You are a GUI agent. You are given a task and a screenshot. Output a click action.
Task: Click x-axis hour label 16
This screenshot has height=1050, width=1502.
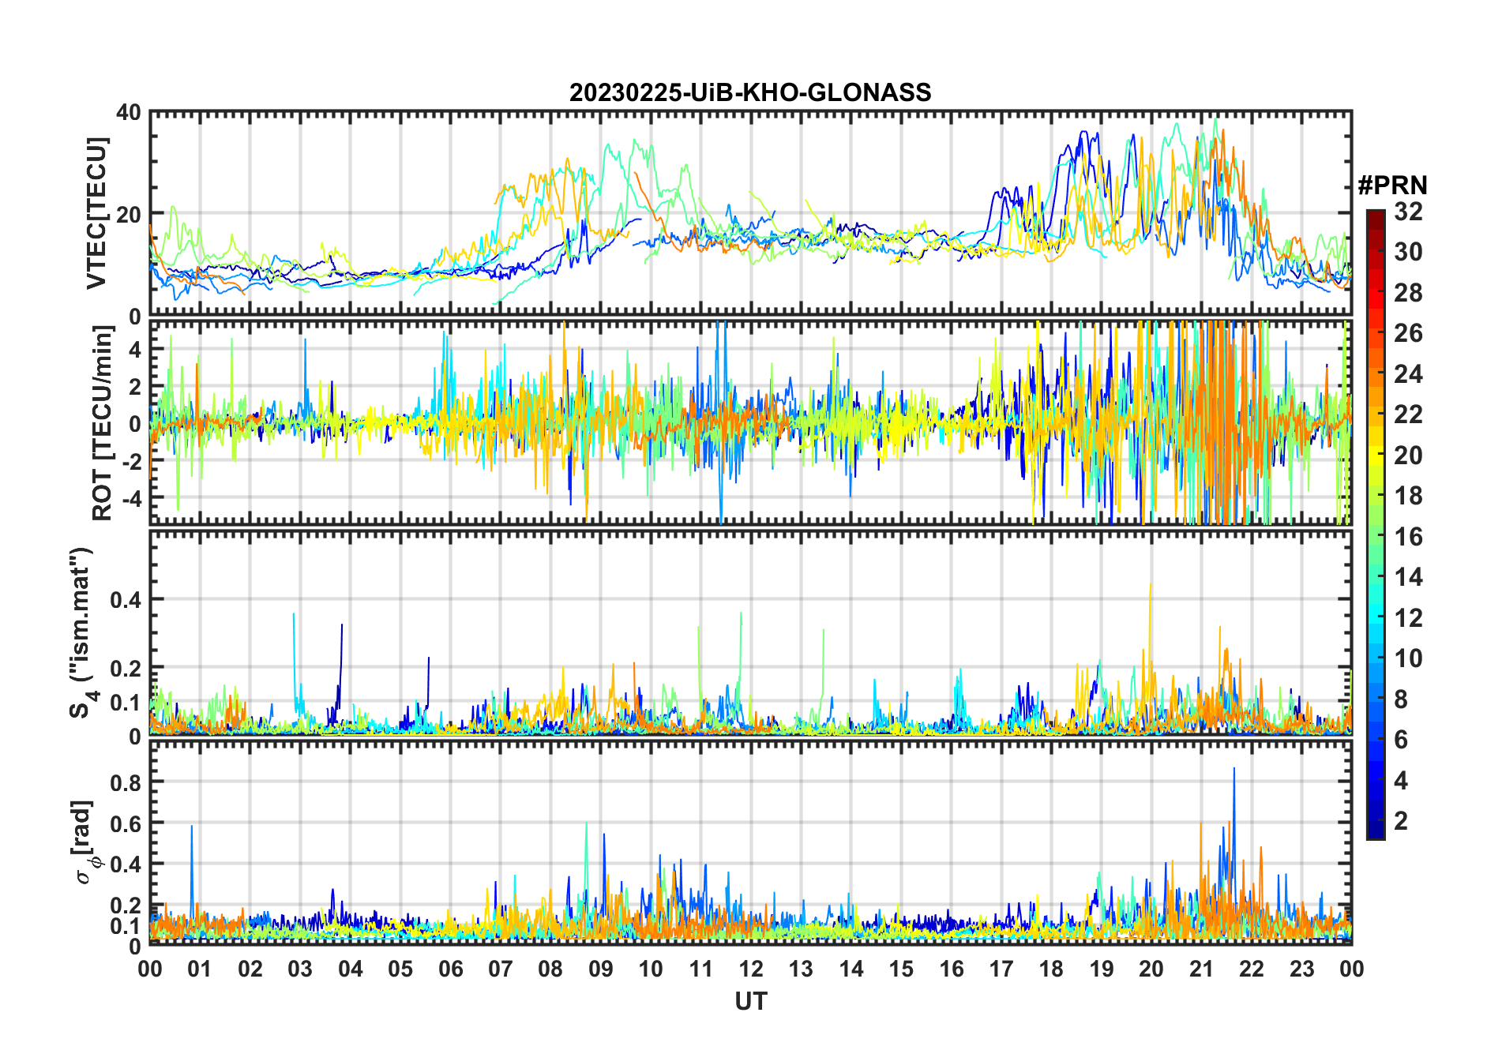pyautogui.click(x=952, y=969)
